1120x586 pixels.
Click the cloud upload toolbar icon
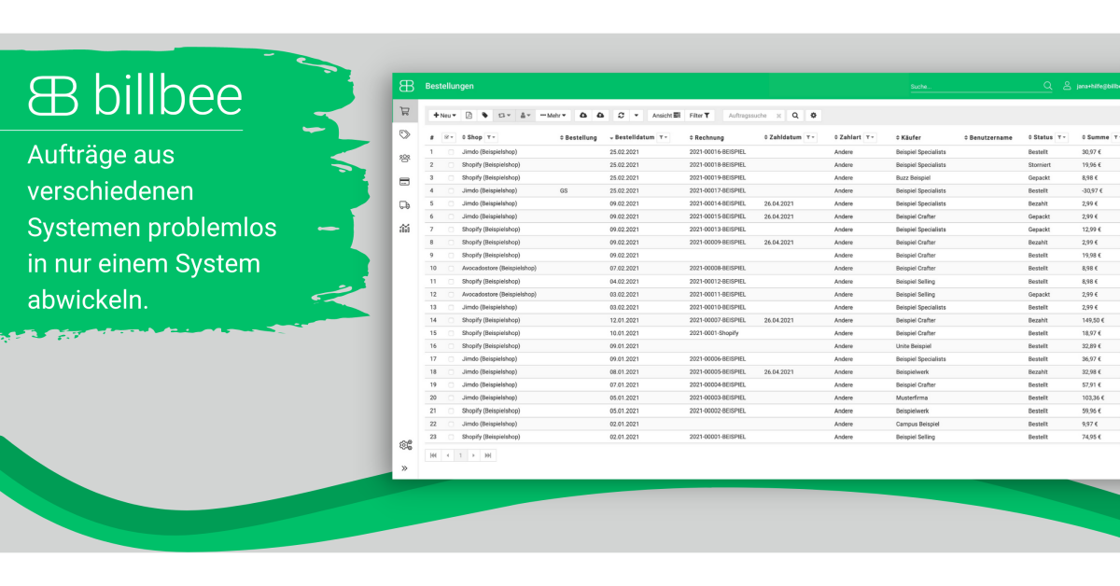[x=600, y=116]
